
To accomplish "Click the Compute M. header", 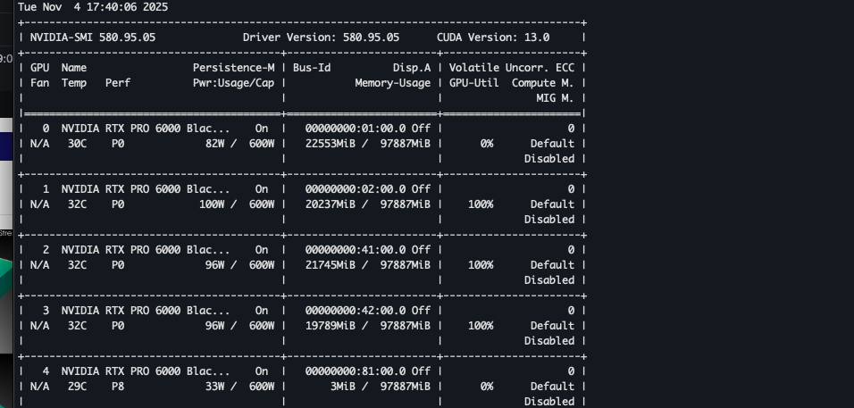I will point(542,83).
